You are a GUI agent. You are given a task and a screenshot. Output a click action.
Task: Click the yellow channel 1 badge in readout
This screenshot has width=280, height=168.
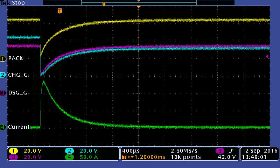pyautogui.click(x=13, y=151)
